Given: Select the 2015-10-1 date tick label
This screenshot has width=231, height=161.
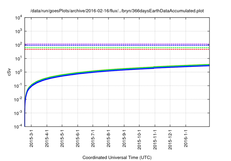Looking at the screenshot, I should click(139, 139).
